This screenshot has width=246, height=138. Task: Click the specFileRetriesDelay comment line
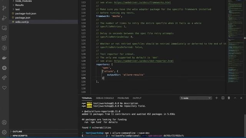pyautogui.click(x=115, y=37)
